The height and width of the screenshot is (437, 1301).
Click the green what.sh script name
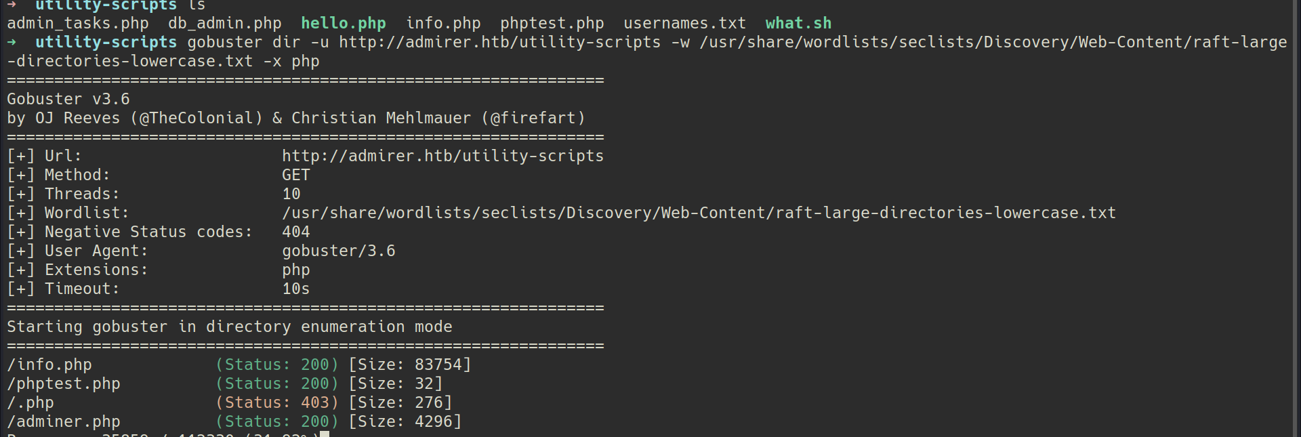pos(798,24)
